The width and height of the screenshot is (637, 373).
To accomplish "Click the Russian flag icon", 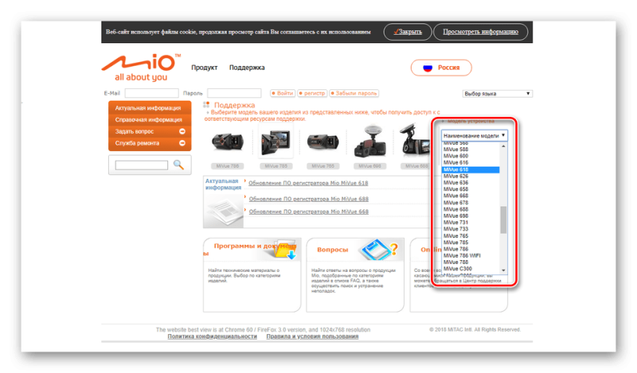I will 428,68.
